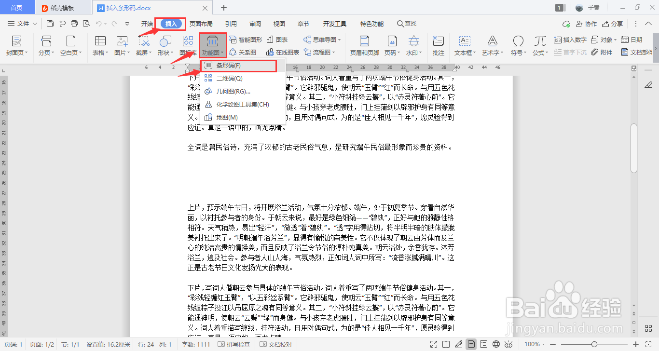659x351 pixels.
Task: Click the Attachment (附件) paperclip
Action: (602, 52)
